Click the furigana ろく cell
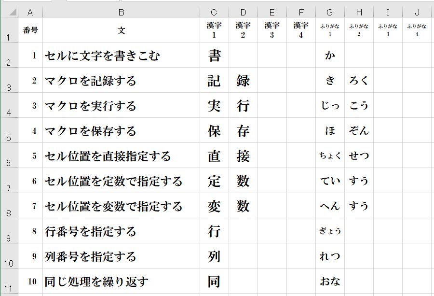 (359, 80)
